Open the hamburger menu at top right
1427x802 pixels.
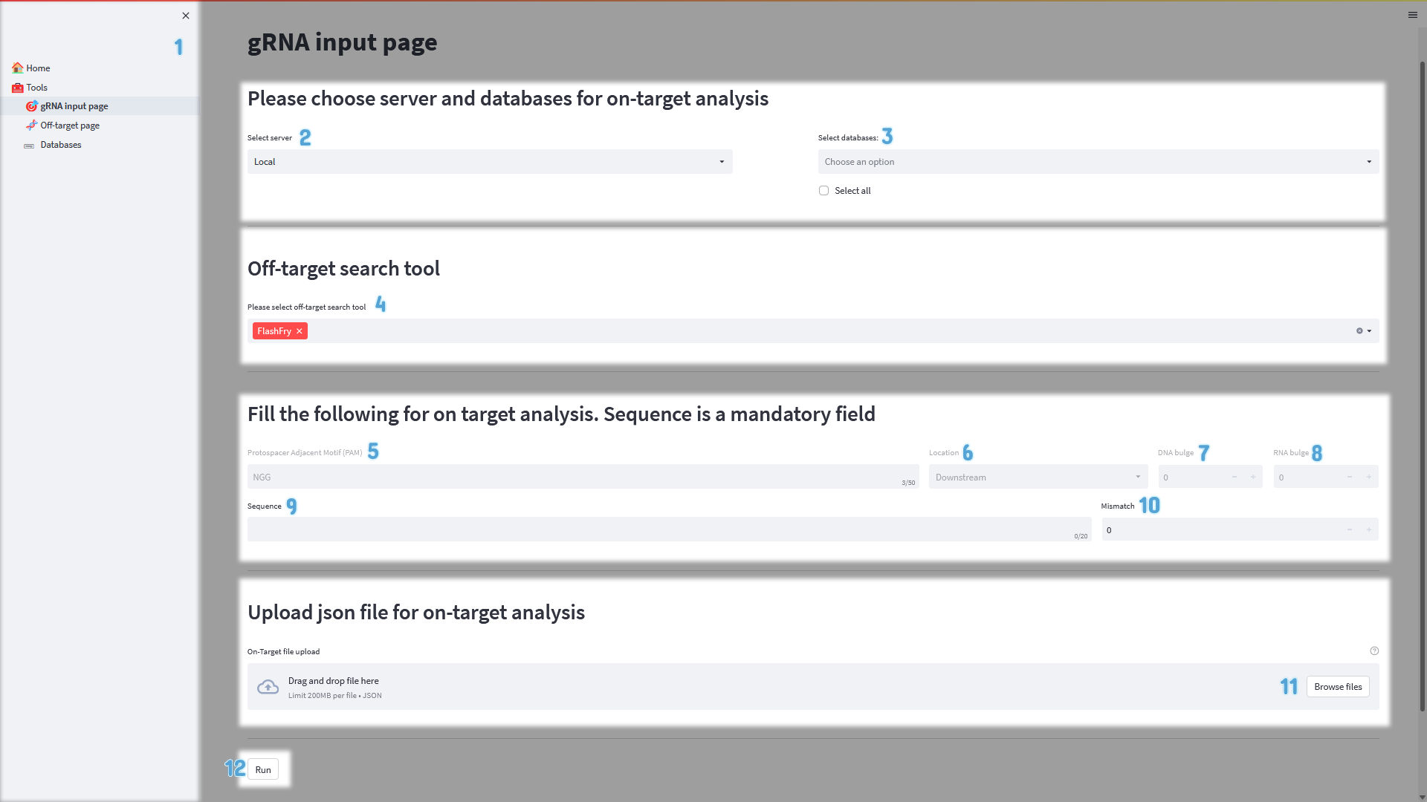pos(1413,15)
